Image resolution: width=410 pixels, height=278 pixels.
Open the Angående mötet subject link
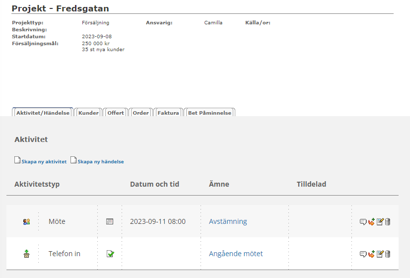236,254
